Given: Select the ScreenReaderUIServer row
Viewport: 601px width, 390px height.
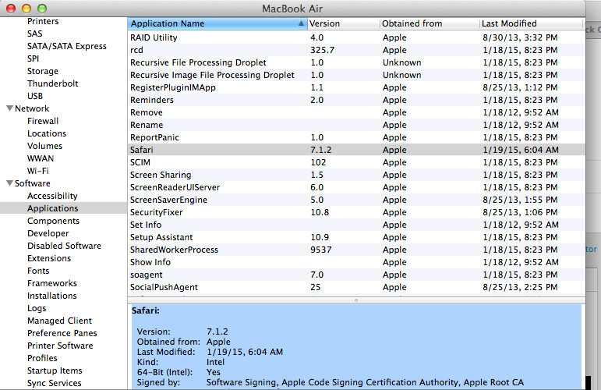Looking at the screenshot, I should coord(356,187).
